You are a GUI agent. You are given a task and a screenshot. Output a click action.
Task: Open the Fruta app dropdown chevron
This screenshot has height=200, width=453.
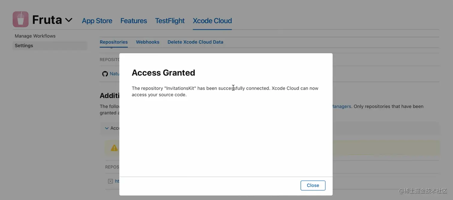69,20
